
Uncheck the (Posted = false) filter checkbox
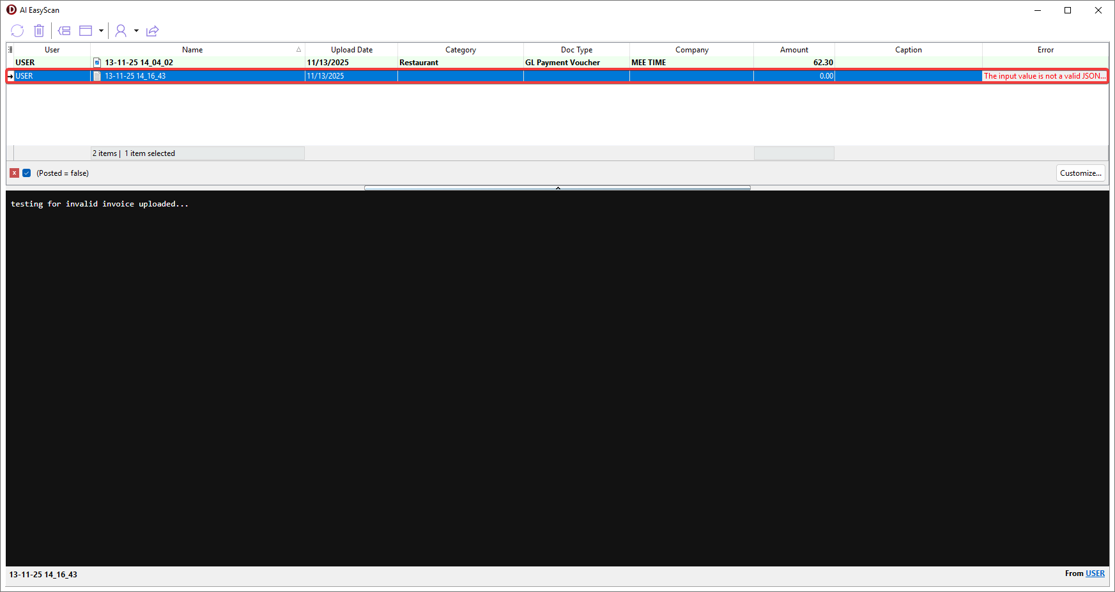tap(27, 173)
